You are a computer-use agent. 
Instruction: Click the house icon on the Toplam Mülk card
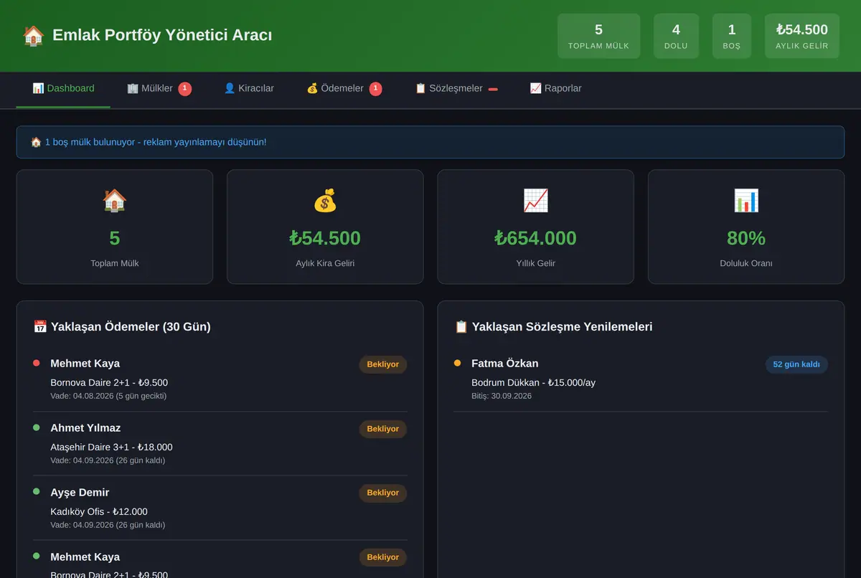[115, 201]
